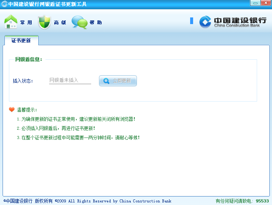Open the 常用 home icon section
Viewport: 272px width, 205px height.
click(11, 22)
